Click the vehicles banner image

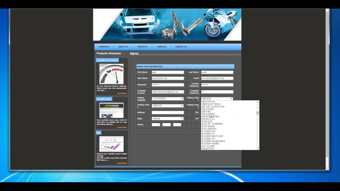click(167, 25)
